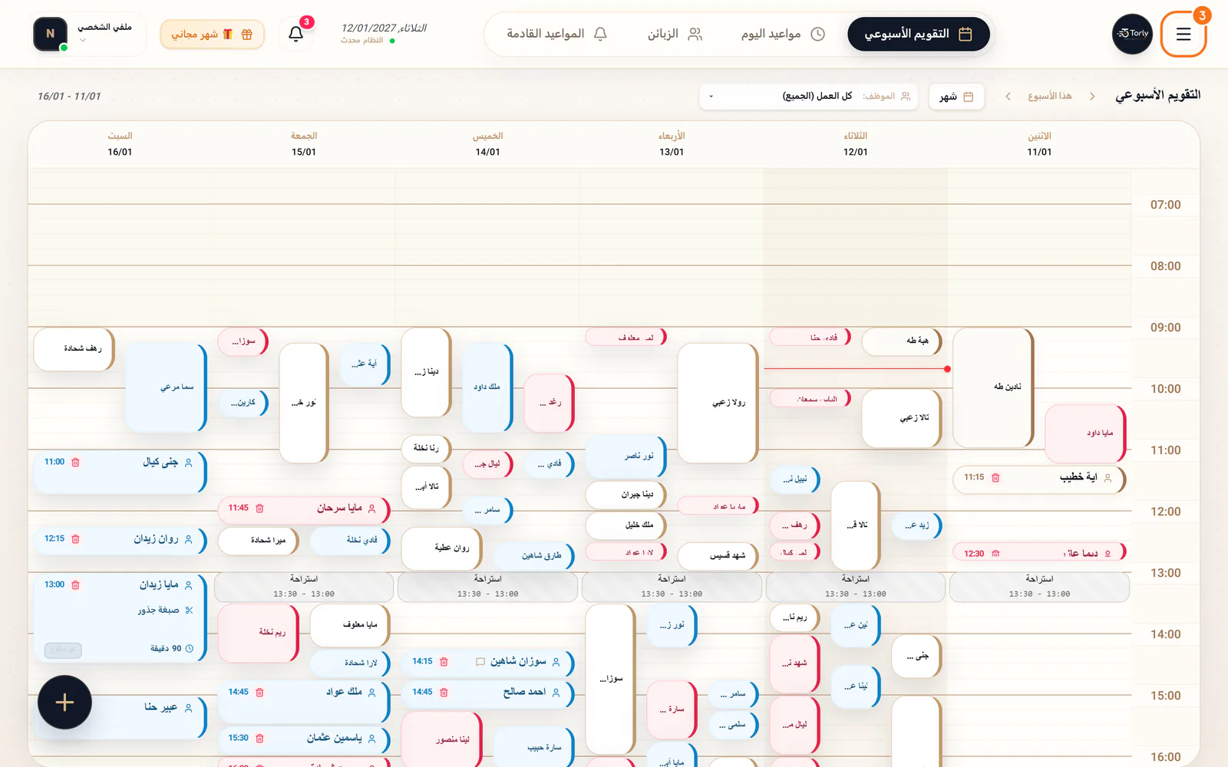Open the سما مرعي appointment card
This screenshot has width=1228, height=767.
(166, 387)
